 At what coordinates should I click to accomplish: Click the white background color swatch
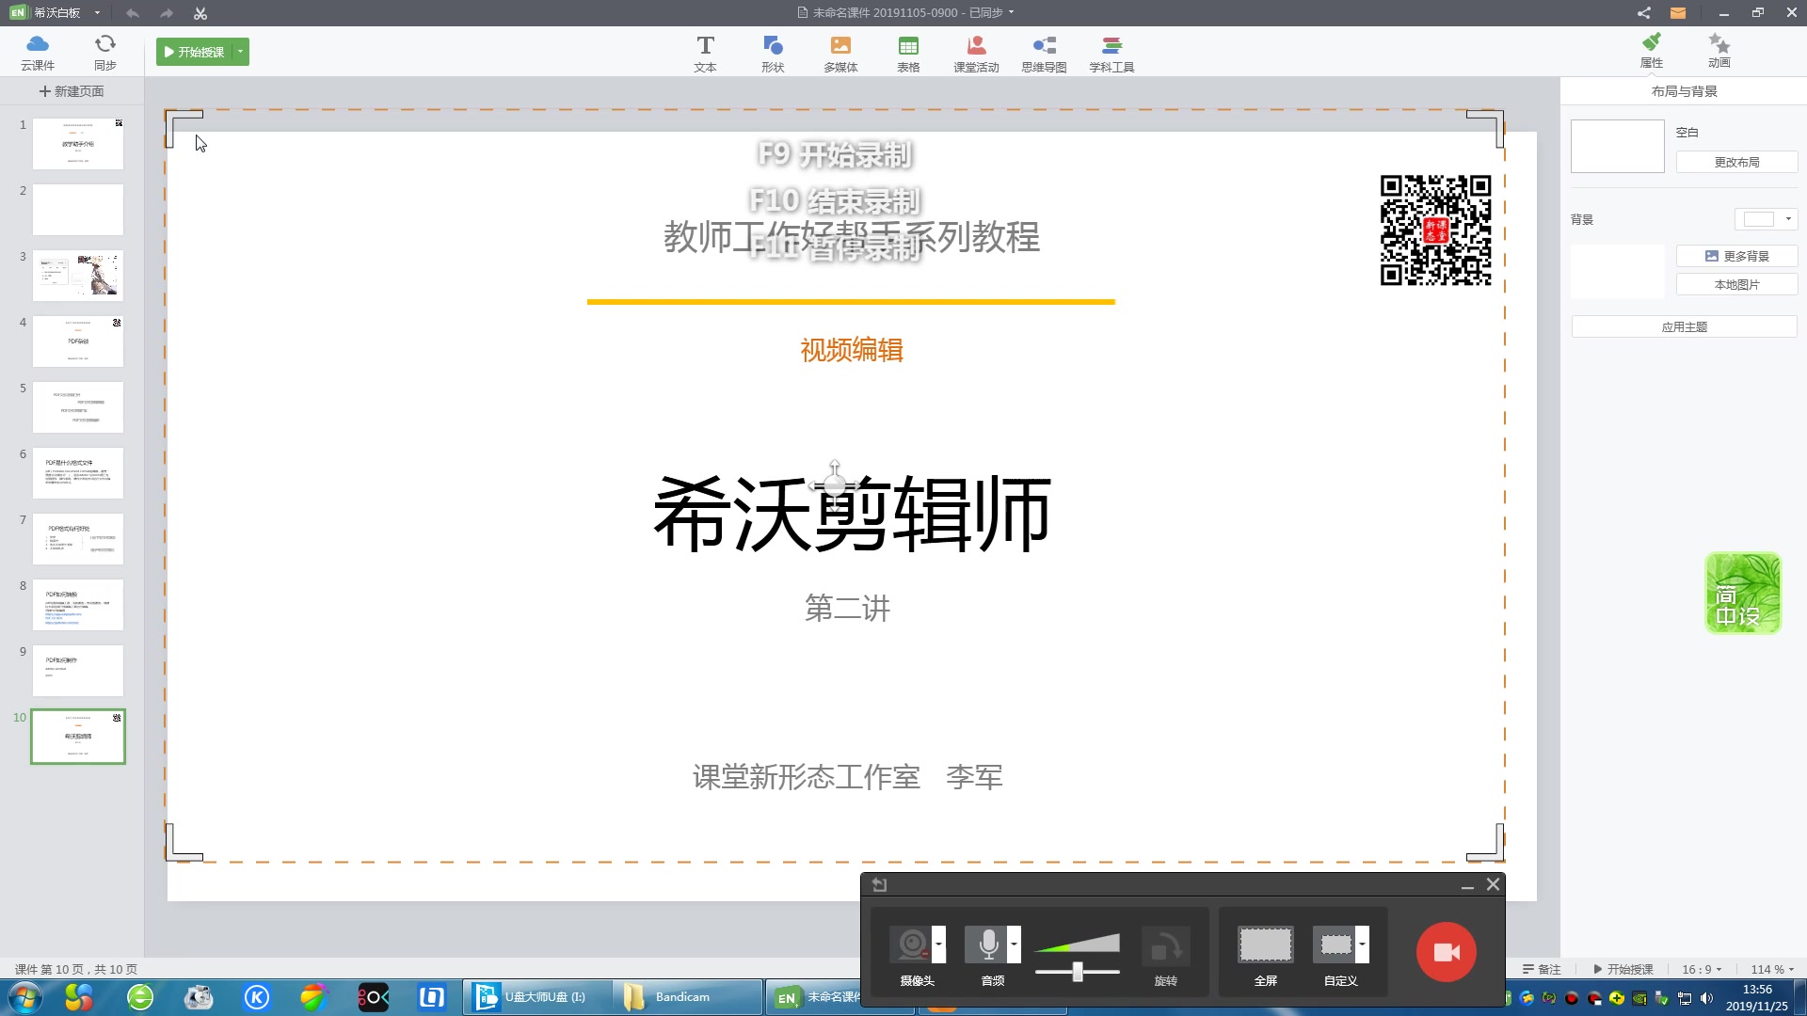1758,219
